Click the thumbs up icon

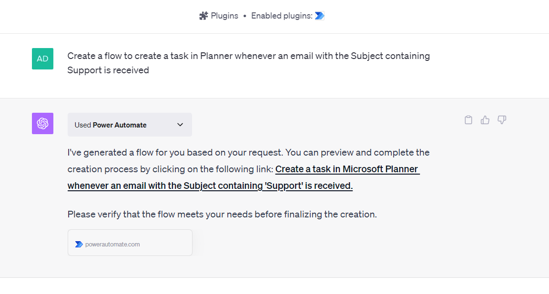click(485, 120)
